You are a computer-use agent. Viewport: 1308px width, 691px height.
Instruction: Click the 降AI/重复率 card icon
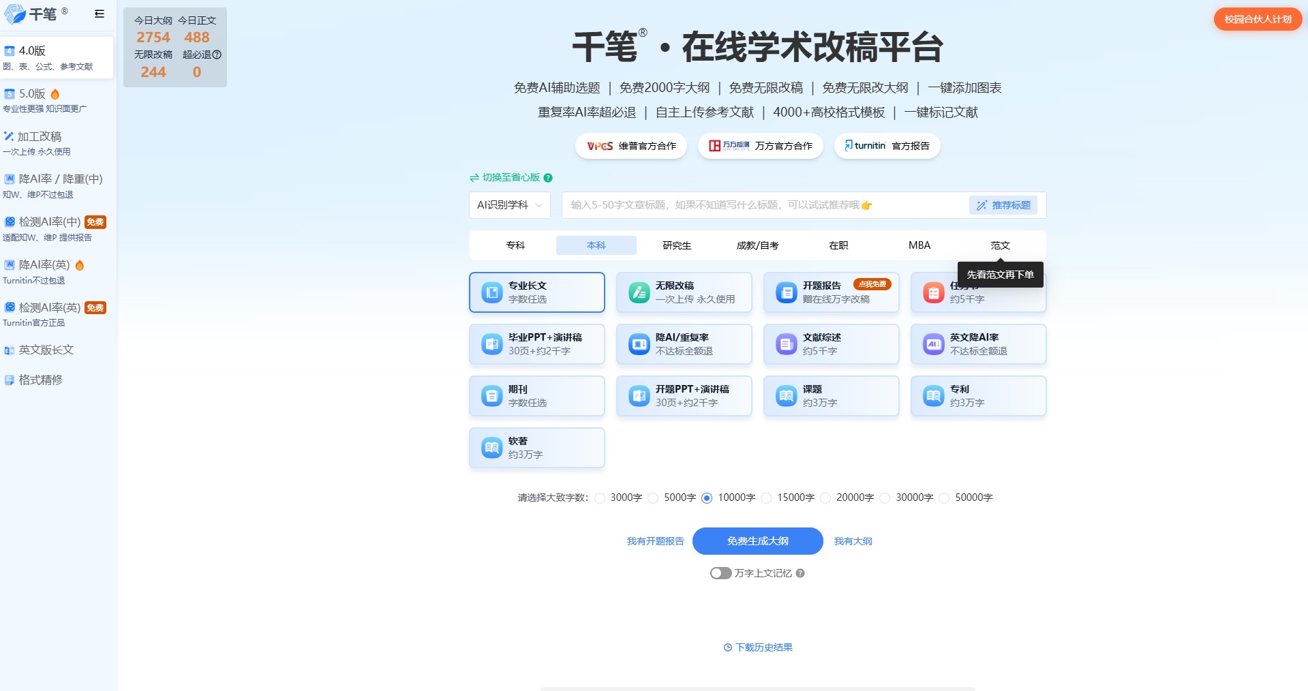(x=639, y=344)
